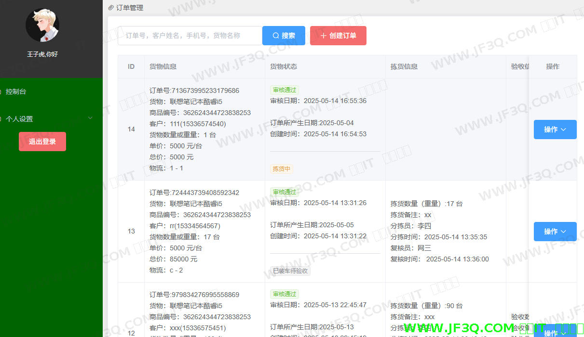Open 操作 dropdown for order ID 14

[x=555, y=130]
